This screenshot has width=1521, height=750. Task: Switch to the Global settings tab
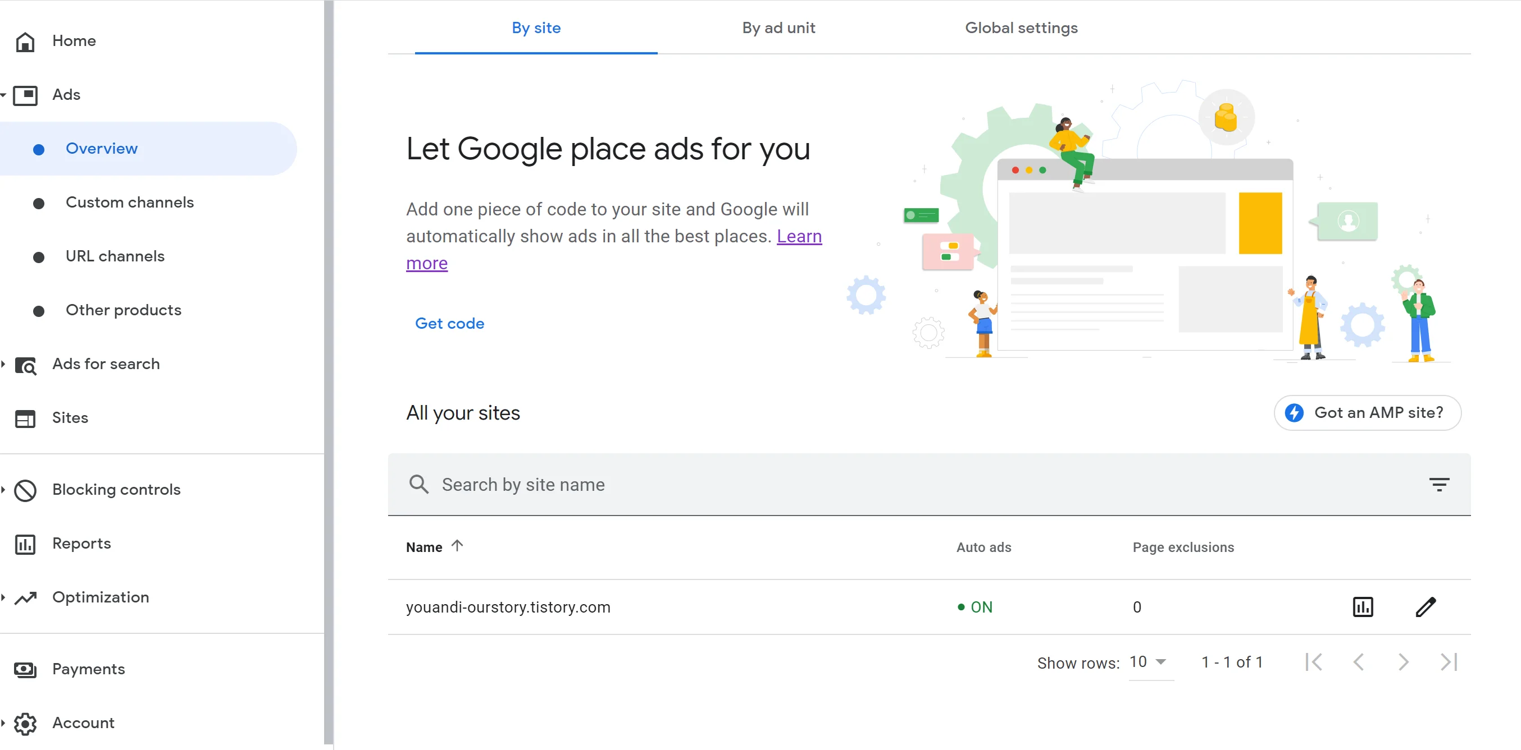pos(1021,27)
